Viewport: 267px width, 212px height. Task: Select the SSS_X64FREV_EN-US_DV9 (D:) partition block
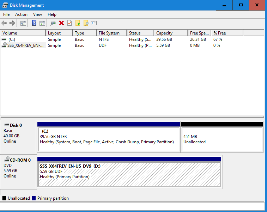coord(129,172)
